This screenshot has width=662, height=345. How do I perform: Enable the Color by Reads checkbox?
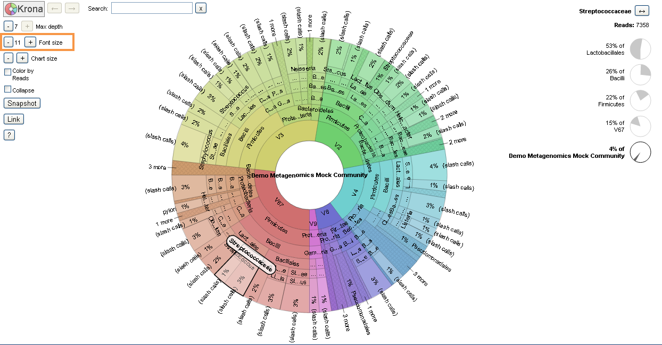[8, 71]
